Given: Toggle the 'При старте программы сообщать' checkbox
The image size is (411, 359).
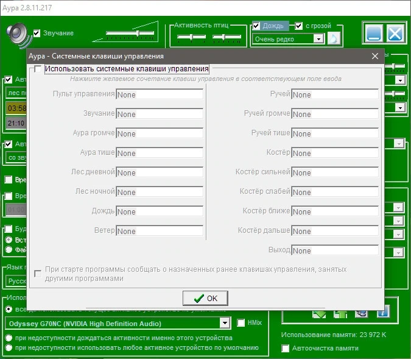Looking at the screenshot, I should [38, 274].
